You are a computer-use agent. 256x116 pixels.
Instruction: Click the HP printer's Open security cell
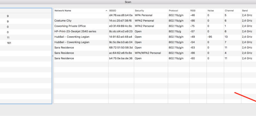coord(138,32)
